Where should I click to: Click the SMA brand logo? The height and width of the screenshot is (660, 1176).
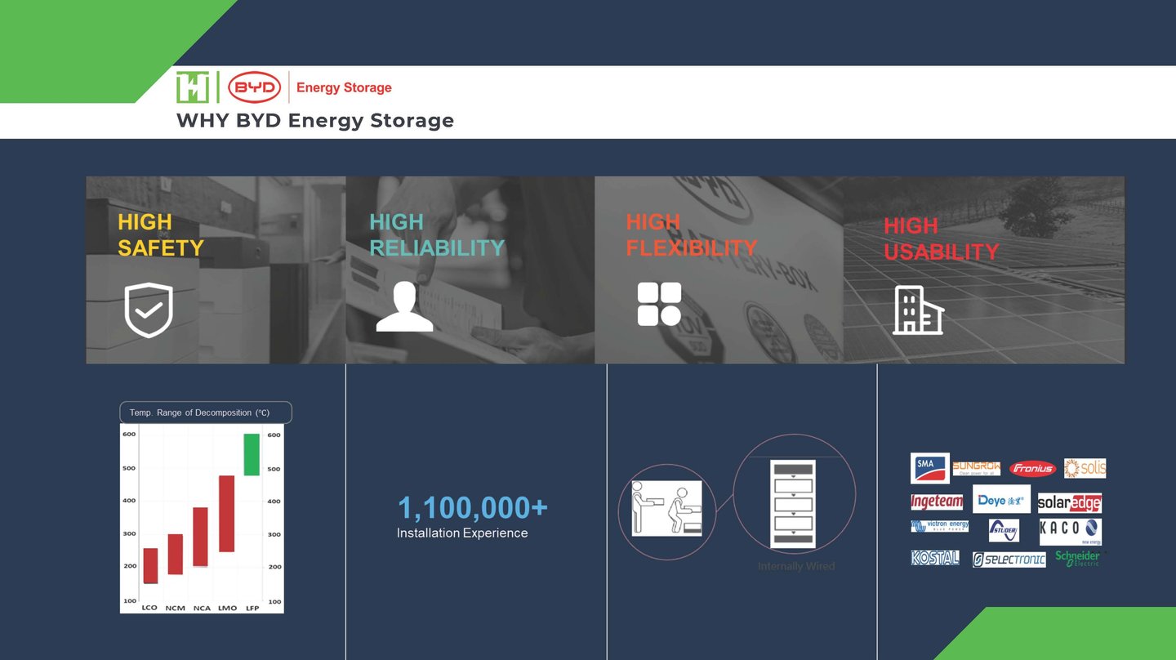930,468
